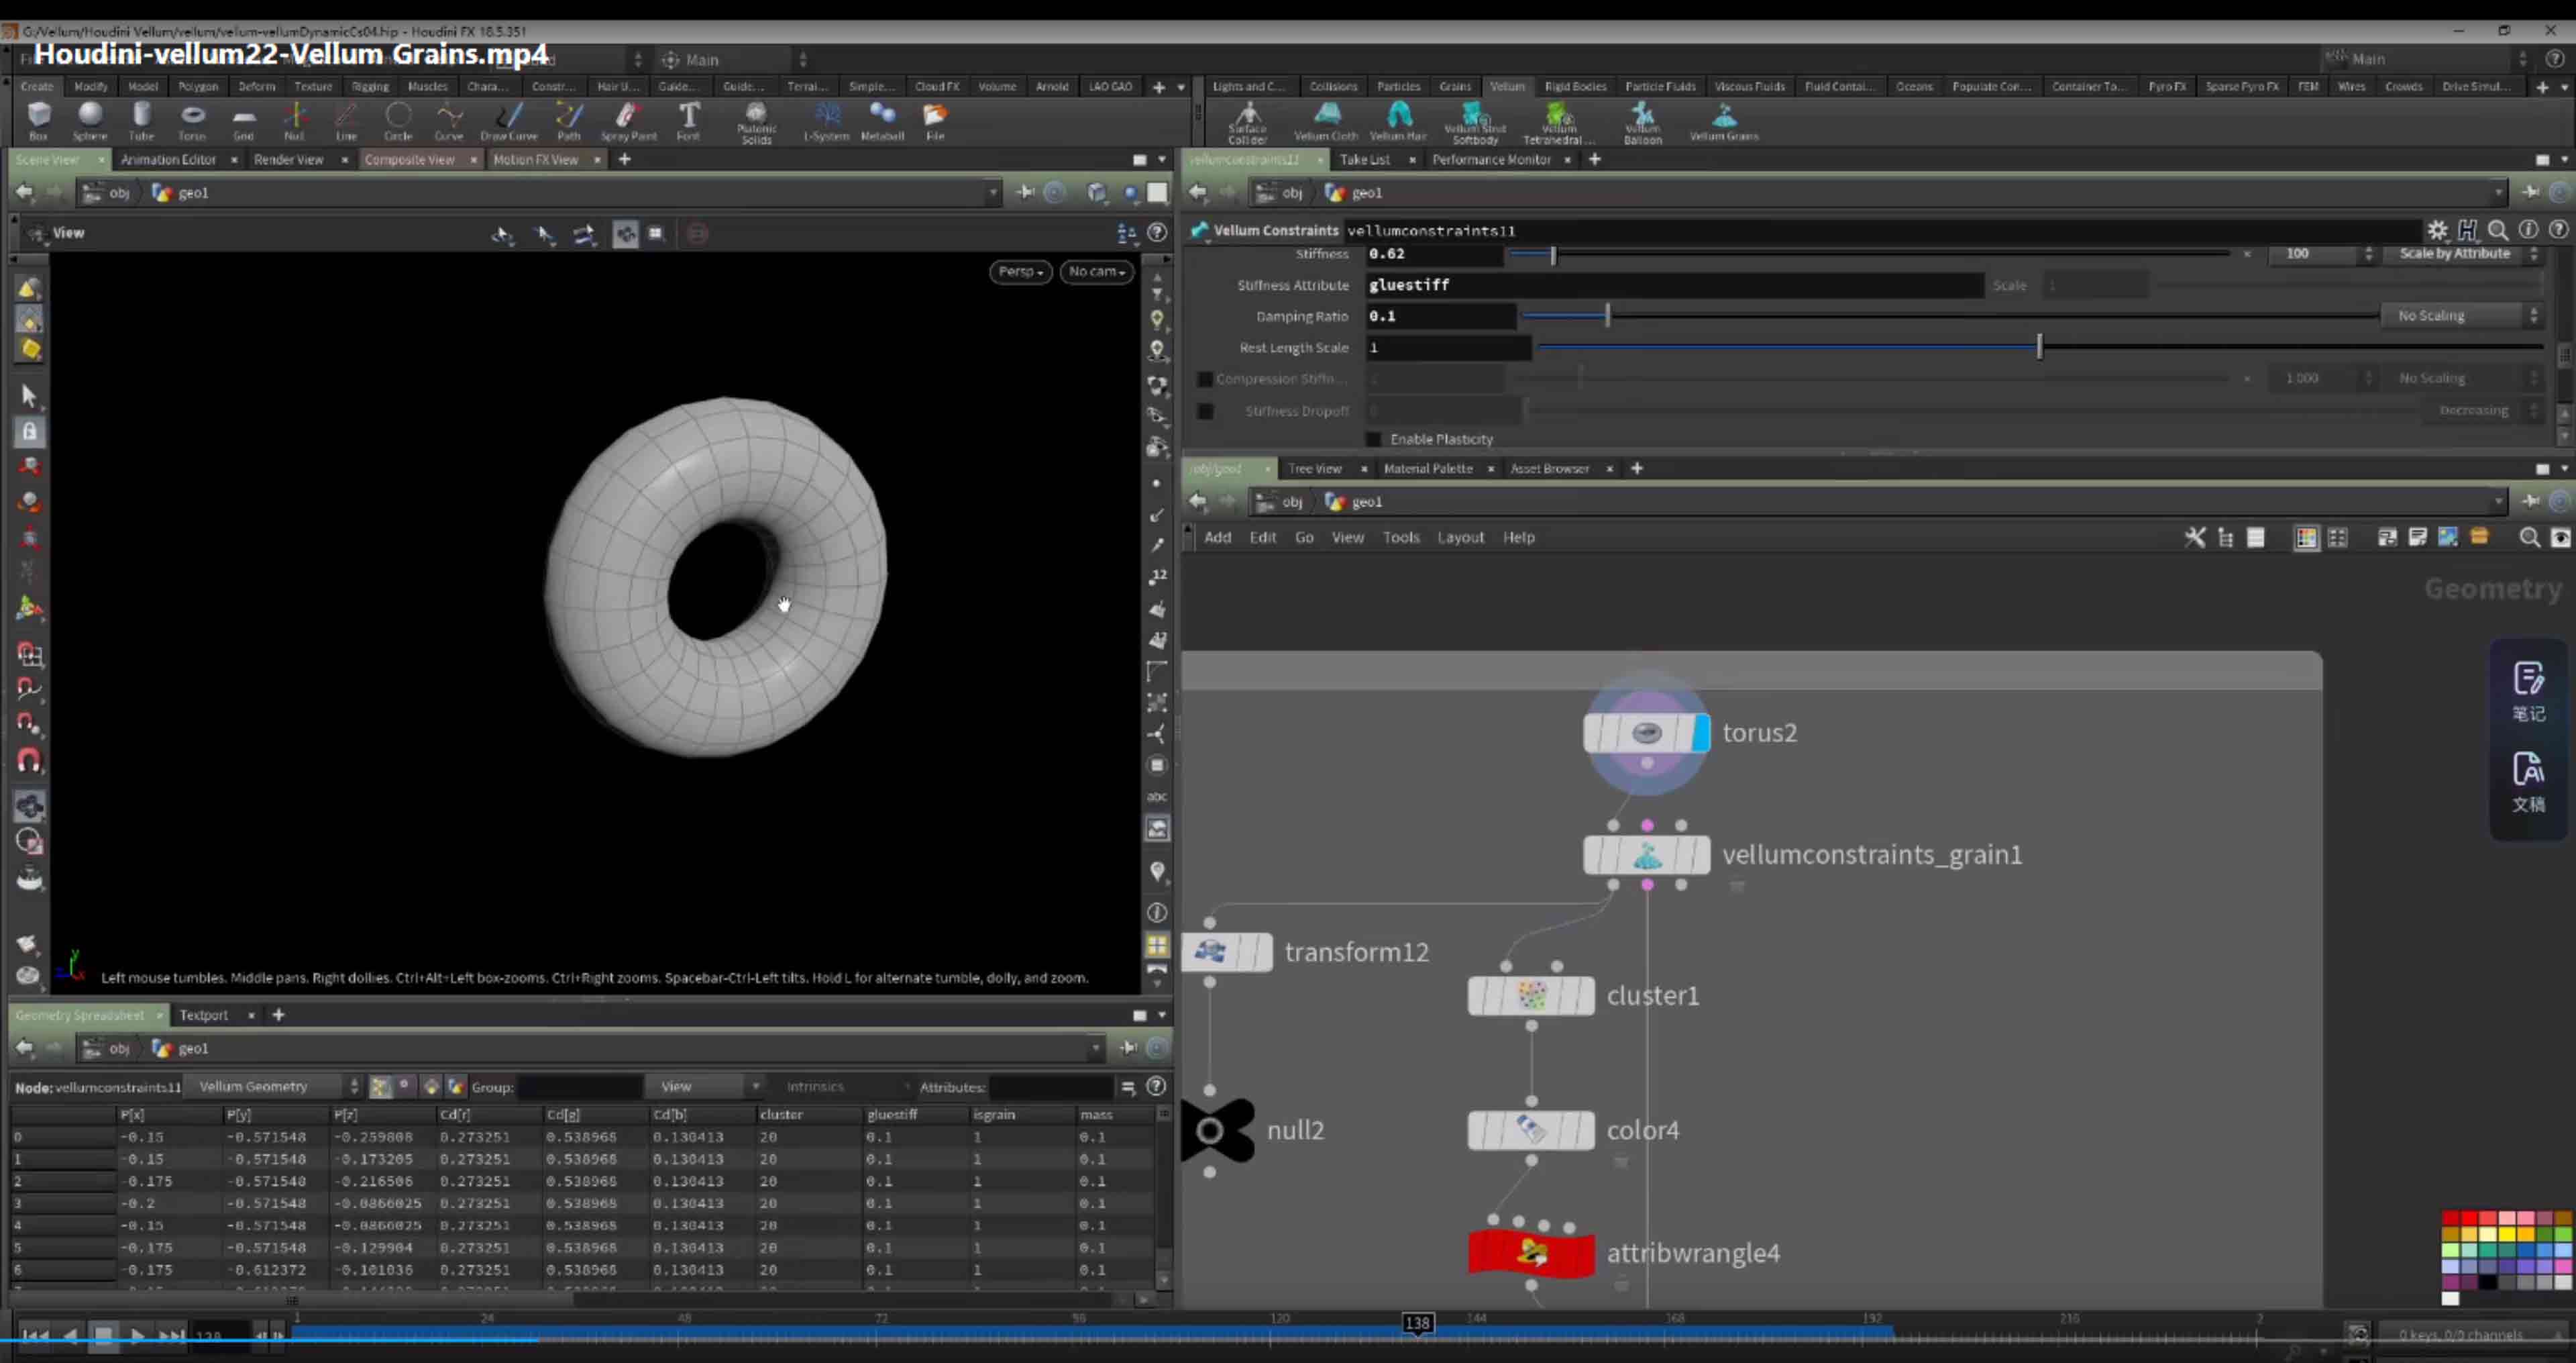Click the frame 138 timeline marker
Viewport: 2576px width, 1363px height.
1417,1323
